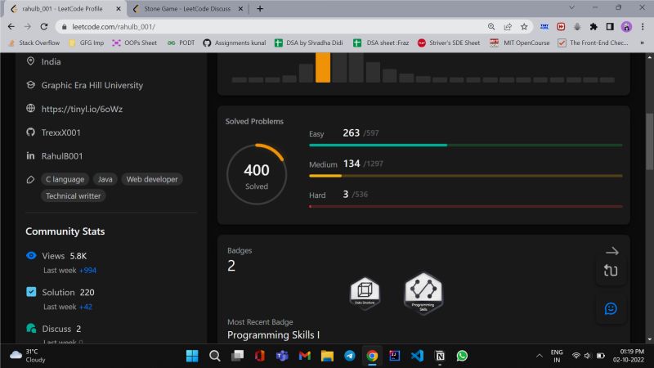This screenshot has width=654, height=368.
Task: Reload the LeetCode profile page
Action: (44, 27)
